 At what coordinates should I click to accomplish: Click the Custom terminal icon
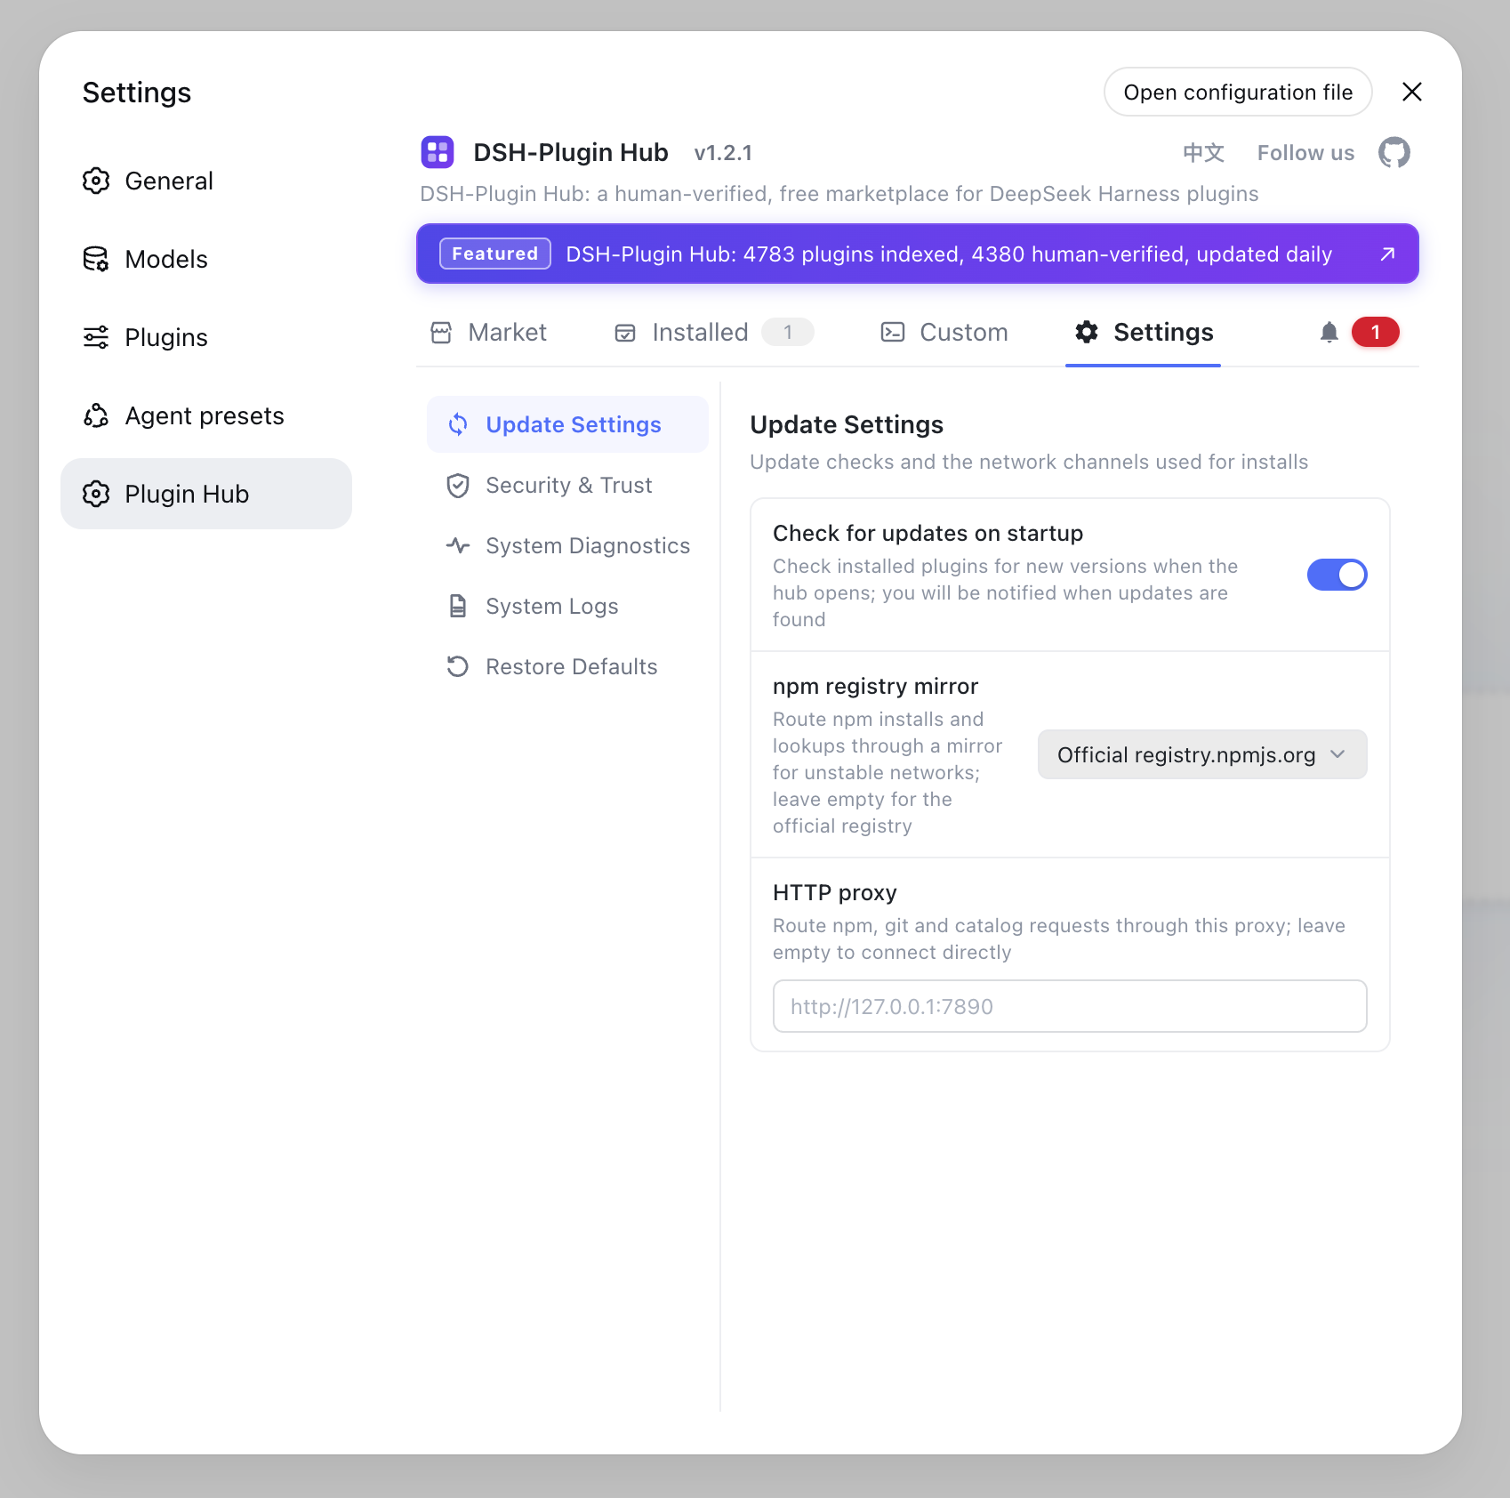tap(893, 333)
